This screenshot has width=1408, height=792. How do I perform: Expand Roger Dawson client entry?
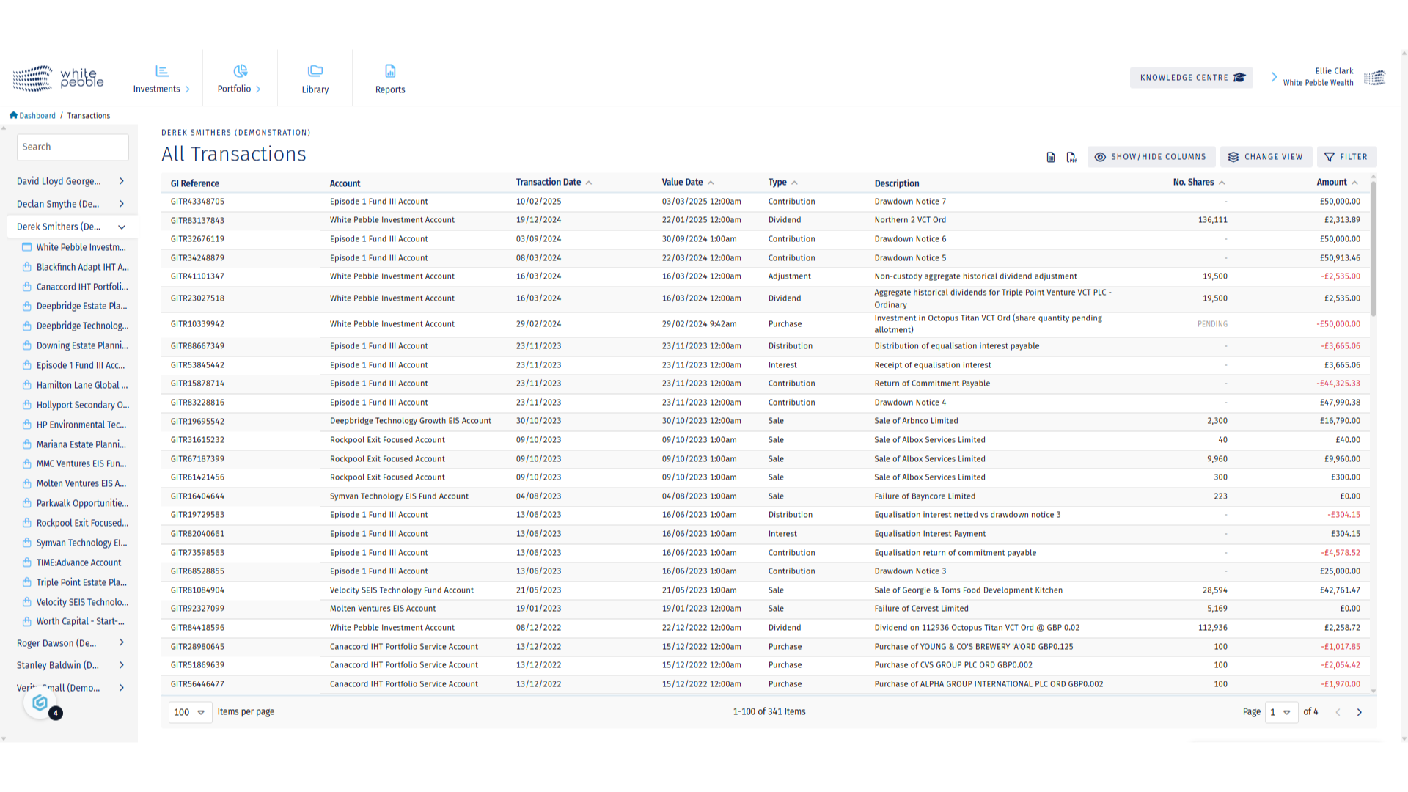122,642
